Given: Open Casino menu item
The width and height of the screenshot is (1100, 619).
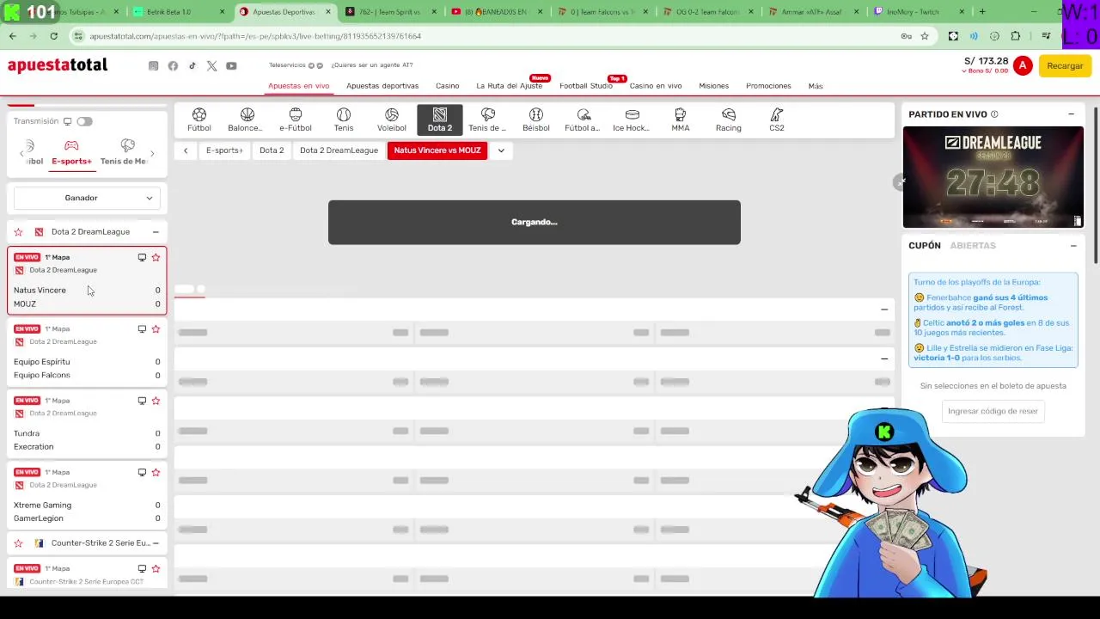Looking at the screenshot, I should [447, 86].
